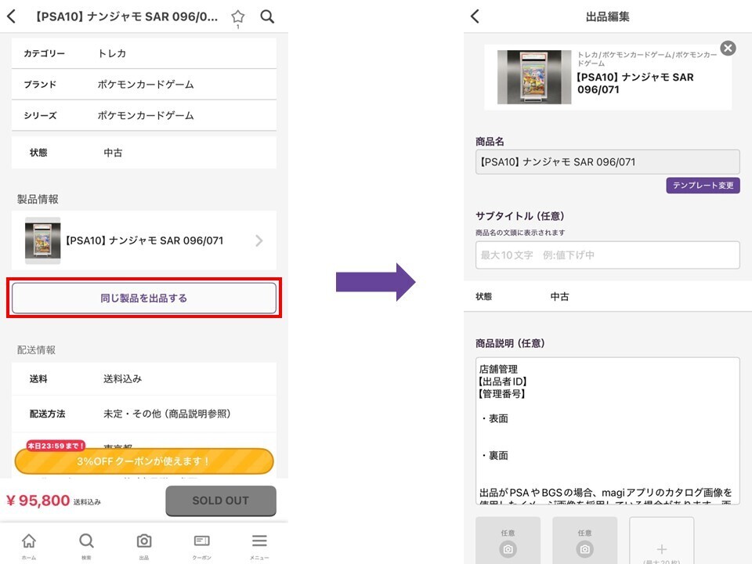Tap the テンプレート変更 button
The width and height of the screenshot is (752, 564).
pos(703,185)
